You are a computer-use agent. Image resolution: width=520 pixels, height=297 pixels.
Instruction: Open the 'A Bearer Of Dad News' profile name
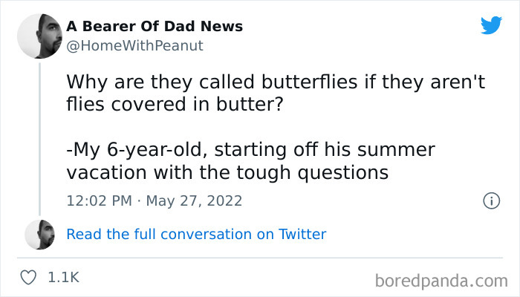click(x=155, y=27)
